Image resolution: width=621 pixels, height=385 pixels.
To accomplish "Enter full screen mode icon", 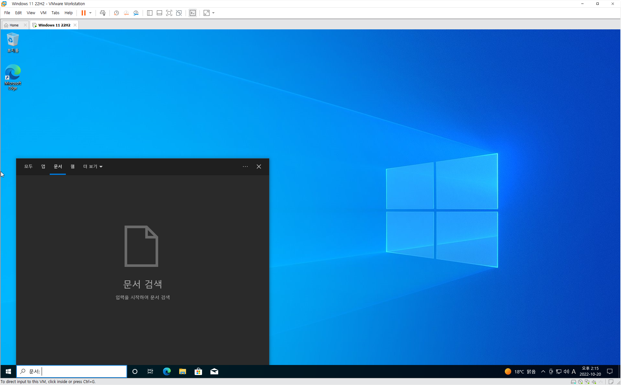I will 169,13.
